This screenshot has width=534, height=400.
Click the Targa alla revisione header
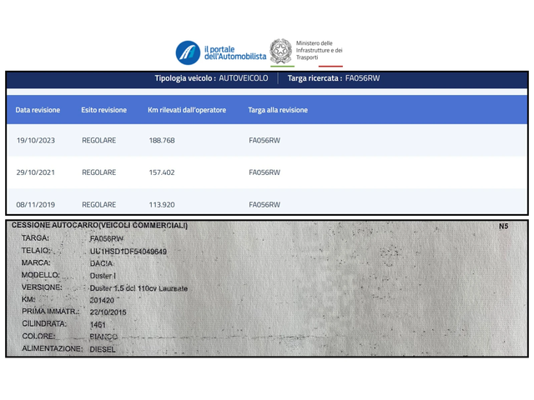pos(278,110)
